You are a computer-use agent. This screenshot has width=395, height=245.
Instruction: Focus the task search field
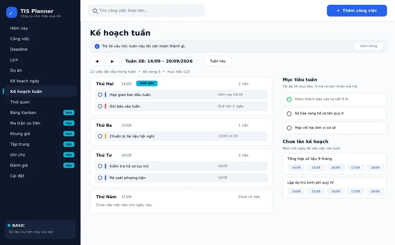coord(146,11)
